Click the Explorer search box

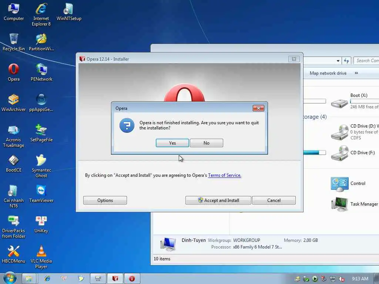[x=366, y=61]
